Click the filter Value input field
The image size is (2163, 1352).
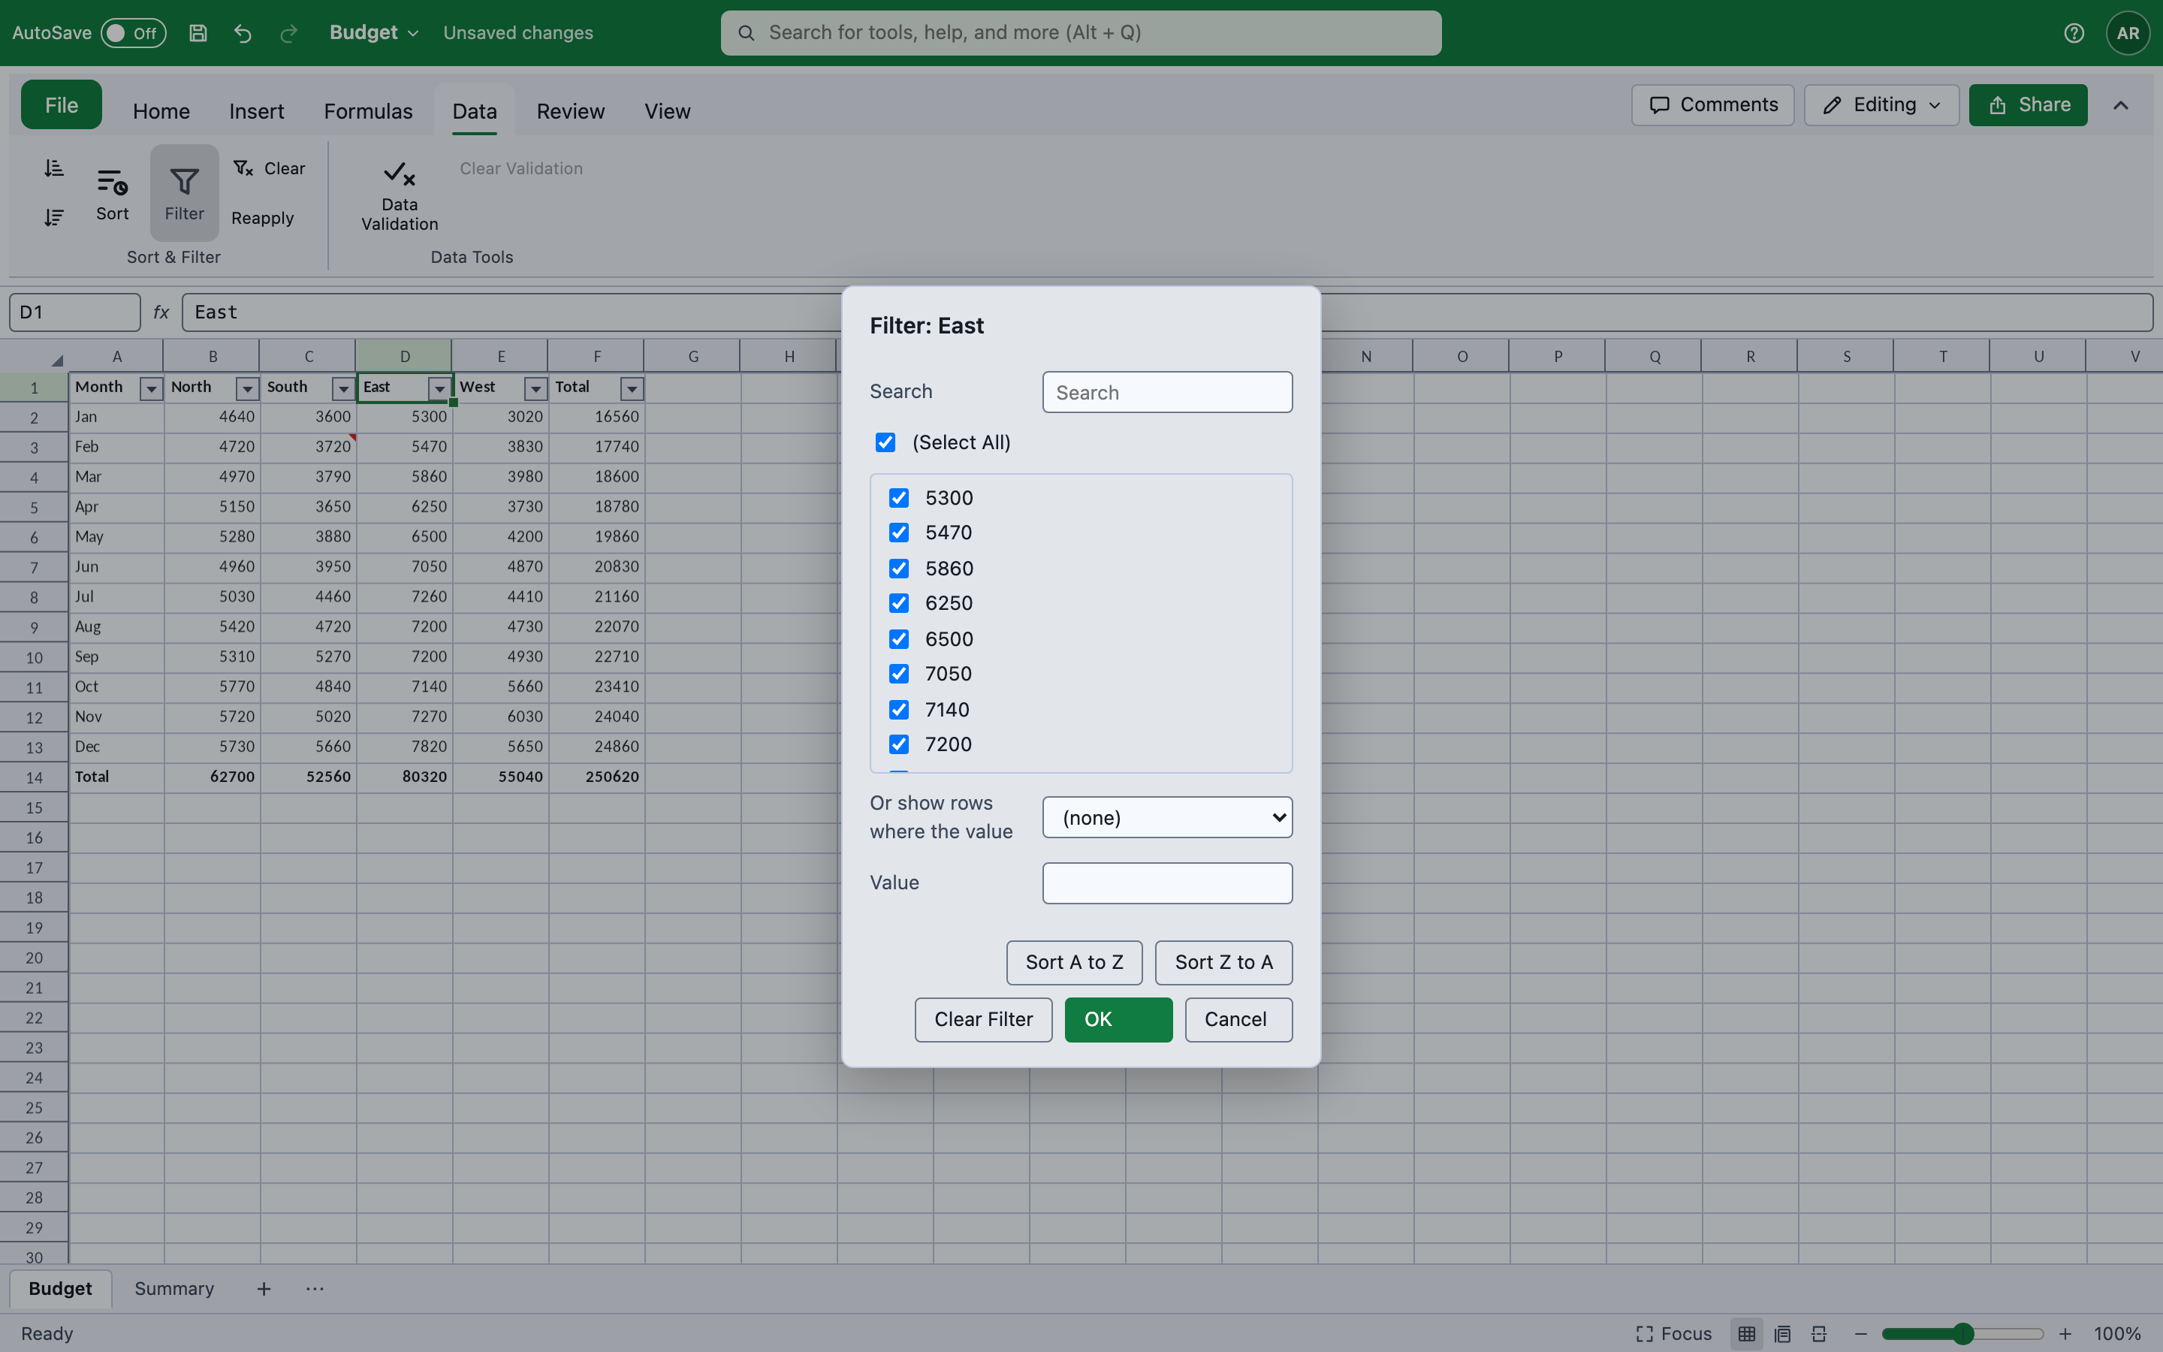point(1167,883)
